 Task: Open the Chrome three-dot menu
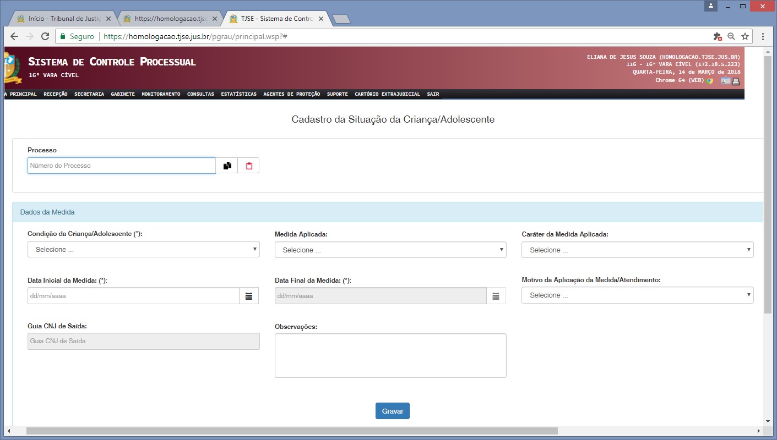pos(763,36)
